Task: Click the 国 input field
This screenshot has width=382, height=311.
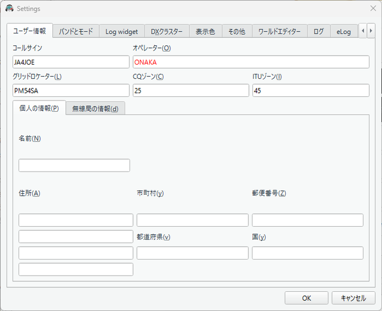Action: pyautogui.click(x=308, y=253)
